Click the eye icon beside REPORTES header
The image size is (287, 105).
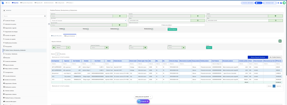[4, 10]
